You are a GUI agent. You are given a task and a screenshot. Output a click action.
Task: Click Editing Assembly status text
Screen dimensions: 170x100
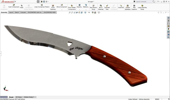tap(144, 99)
